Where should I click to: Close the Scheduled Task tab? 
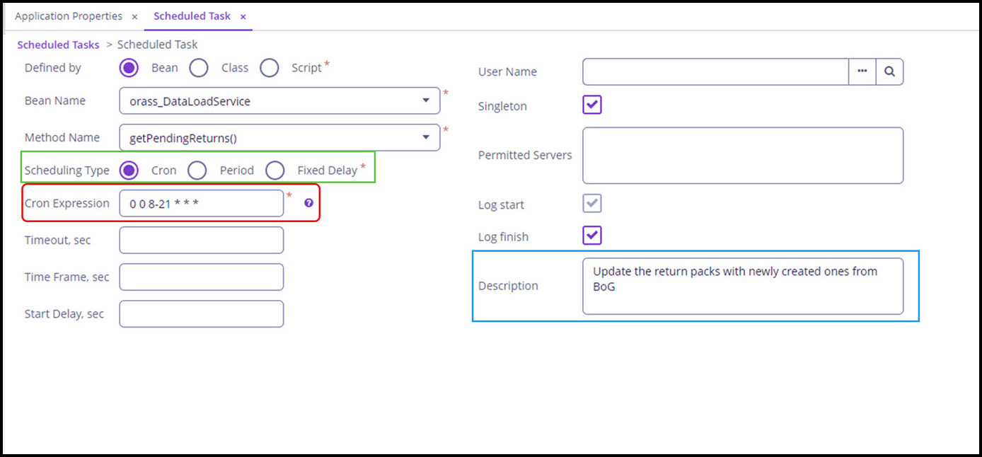pos(243,16)
